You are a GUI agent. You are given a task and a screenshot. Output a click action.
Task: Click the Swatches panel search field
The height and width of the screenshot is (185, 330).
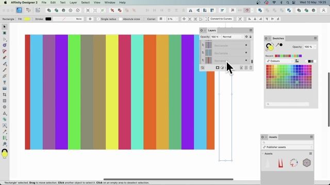[x=288, y=104]
